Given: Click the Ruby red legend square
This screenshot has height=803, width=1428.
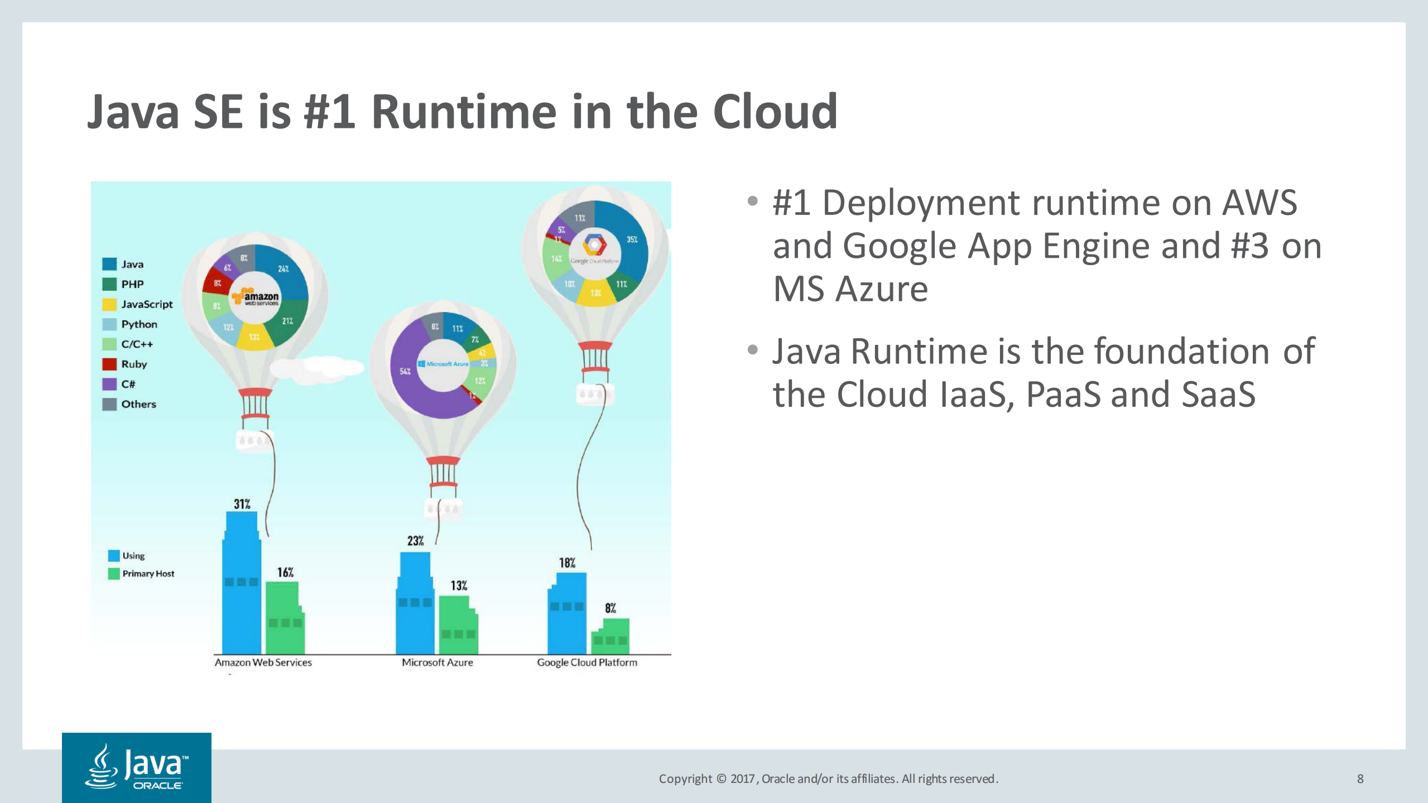Looking at the screenshot, I should click(x=109, y=364).
